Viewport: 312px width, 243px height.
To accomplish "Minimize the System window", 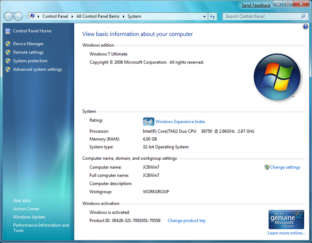I will [279, 4].
